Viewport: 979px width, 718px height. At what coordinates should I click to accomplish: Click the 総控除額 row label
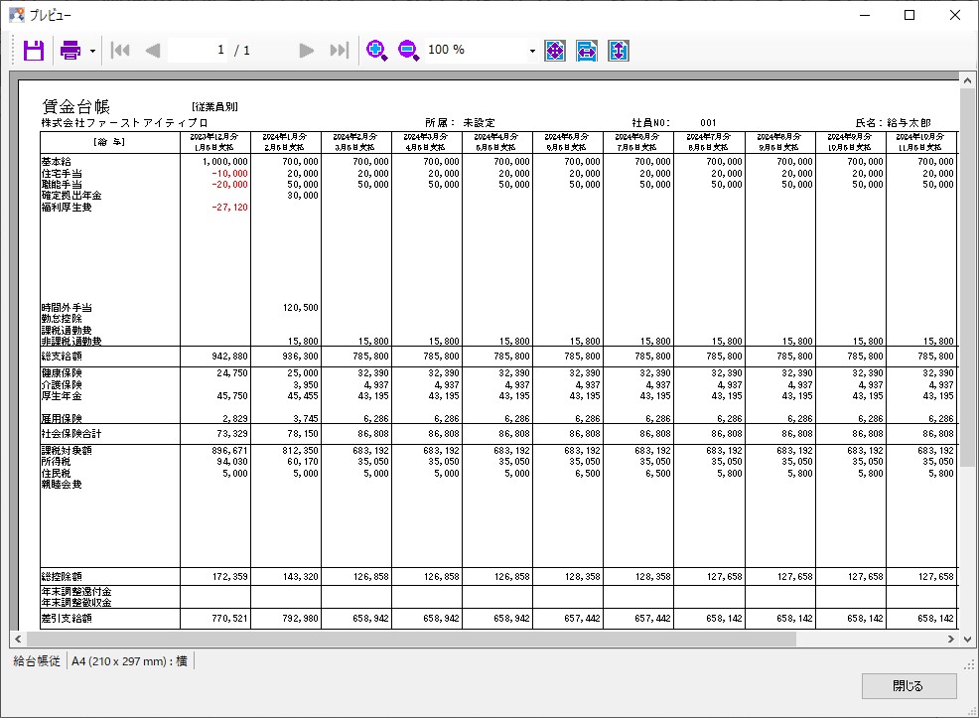(62, 576)
